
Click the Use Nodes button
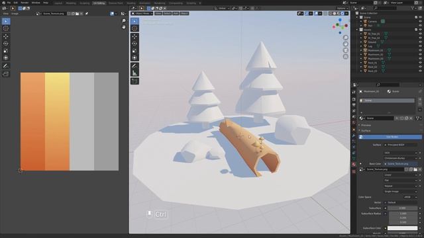pos(390,137)
